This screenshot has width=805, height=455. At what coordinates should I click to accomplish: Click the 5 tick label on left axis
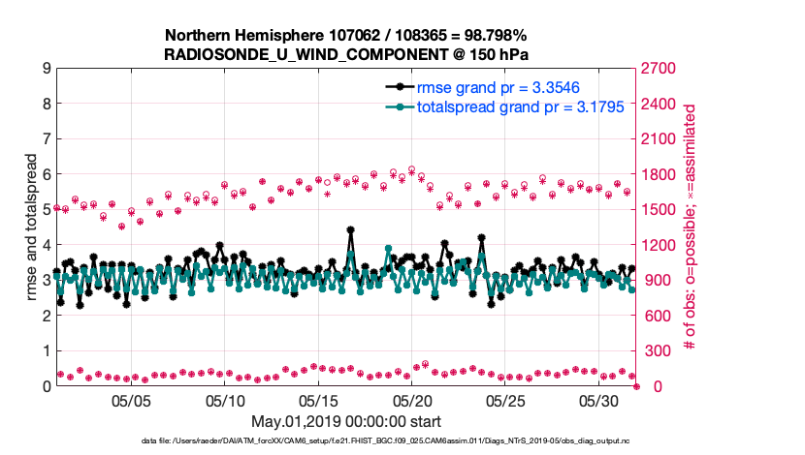[x=46, y=210]
